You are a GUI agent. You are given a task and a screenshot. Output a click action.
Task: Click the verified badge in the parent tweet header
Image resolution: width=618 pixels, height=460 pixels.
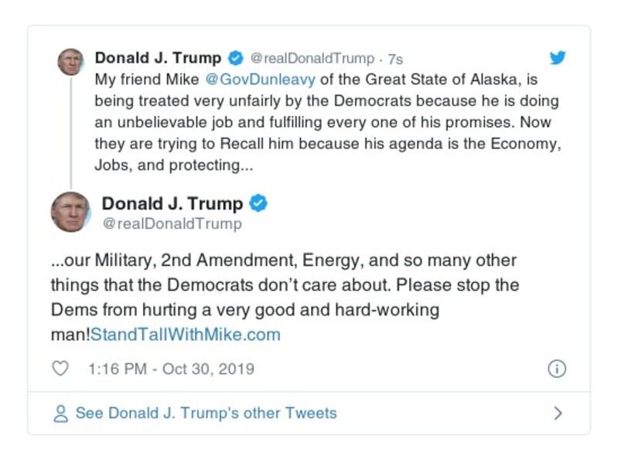tap(235, 59)
